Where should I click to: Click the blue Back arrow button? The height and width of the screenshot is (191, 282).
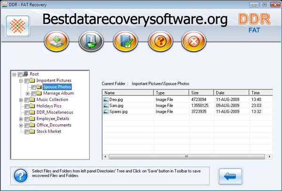click(230, 176)
